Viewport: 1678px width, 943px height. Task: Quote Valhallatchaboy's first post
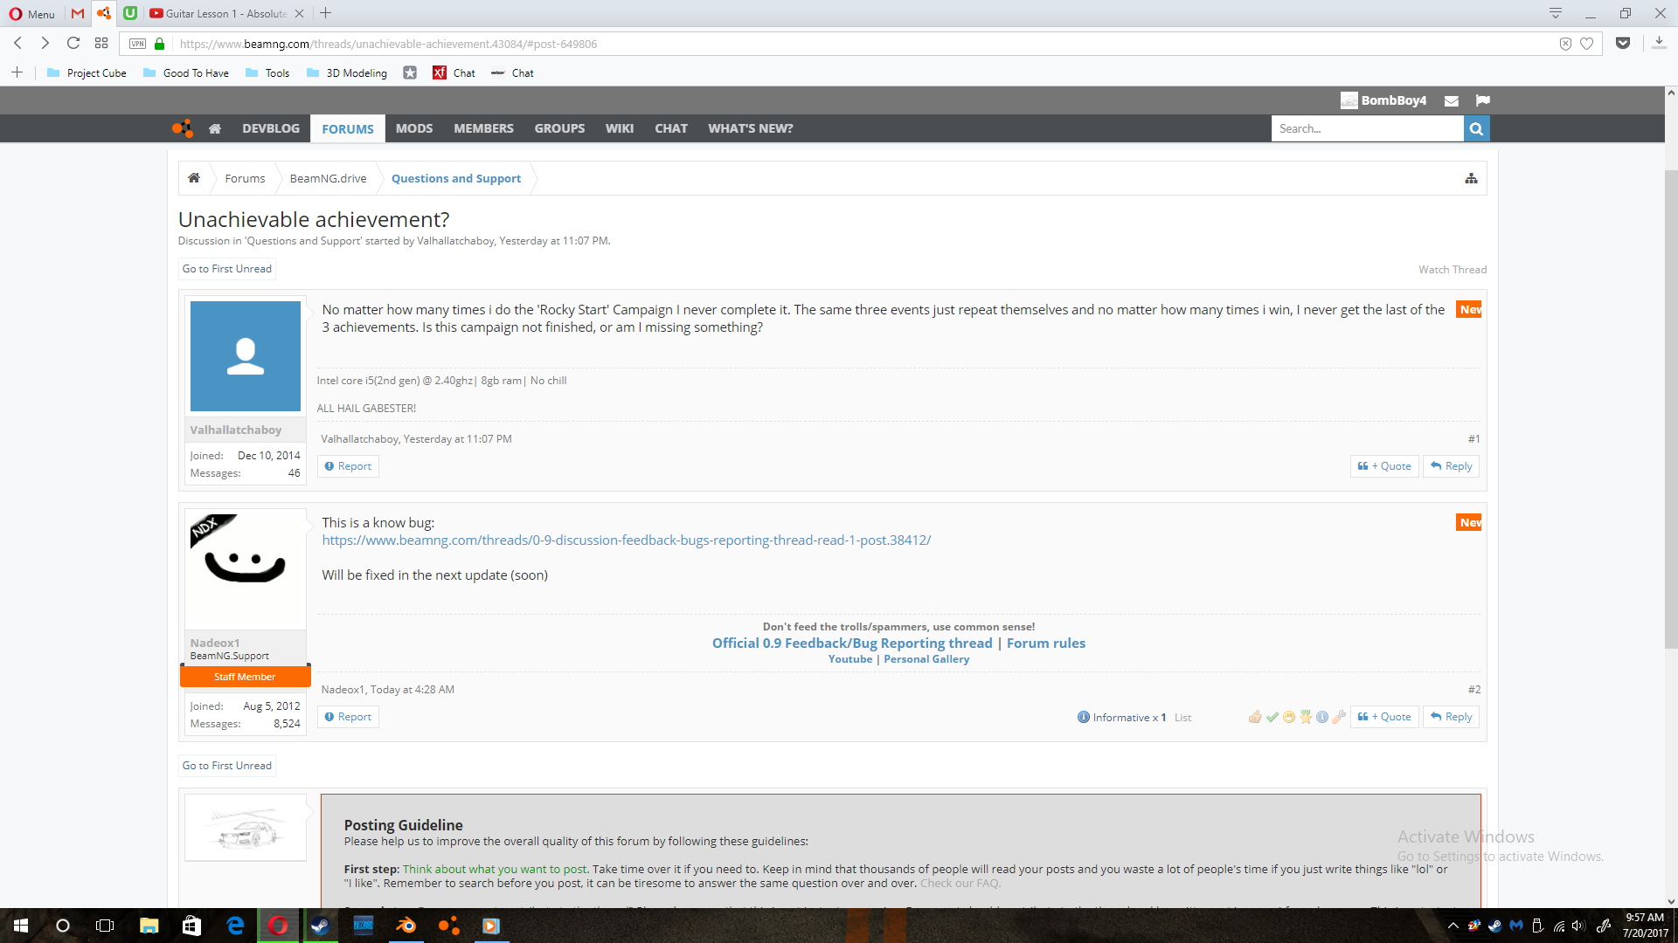1384,466
